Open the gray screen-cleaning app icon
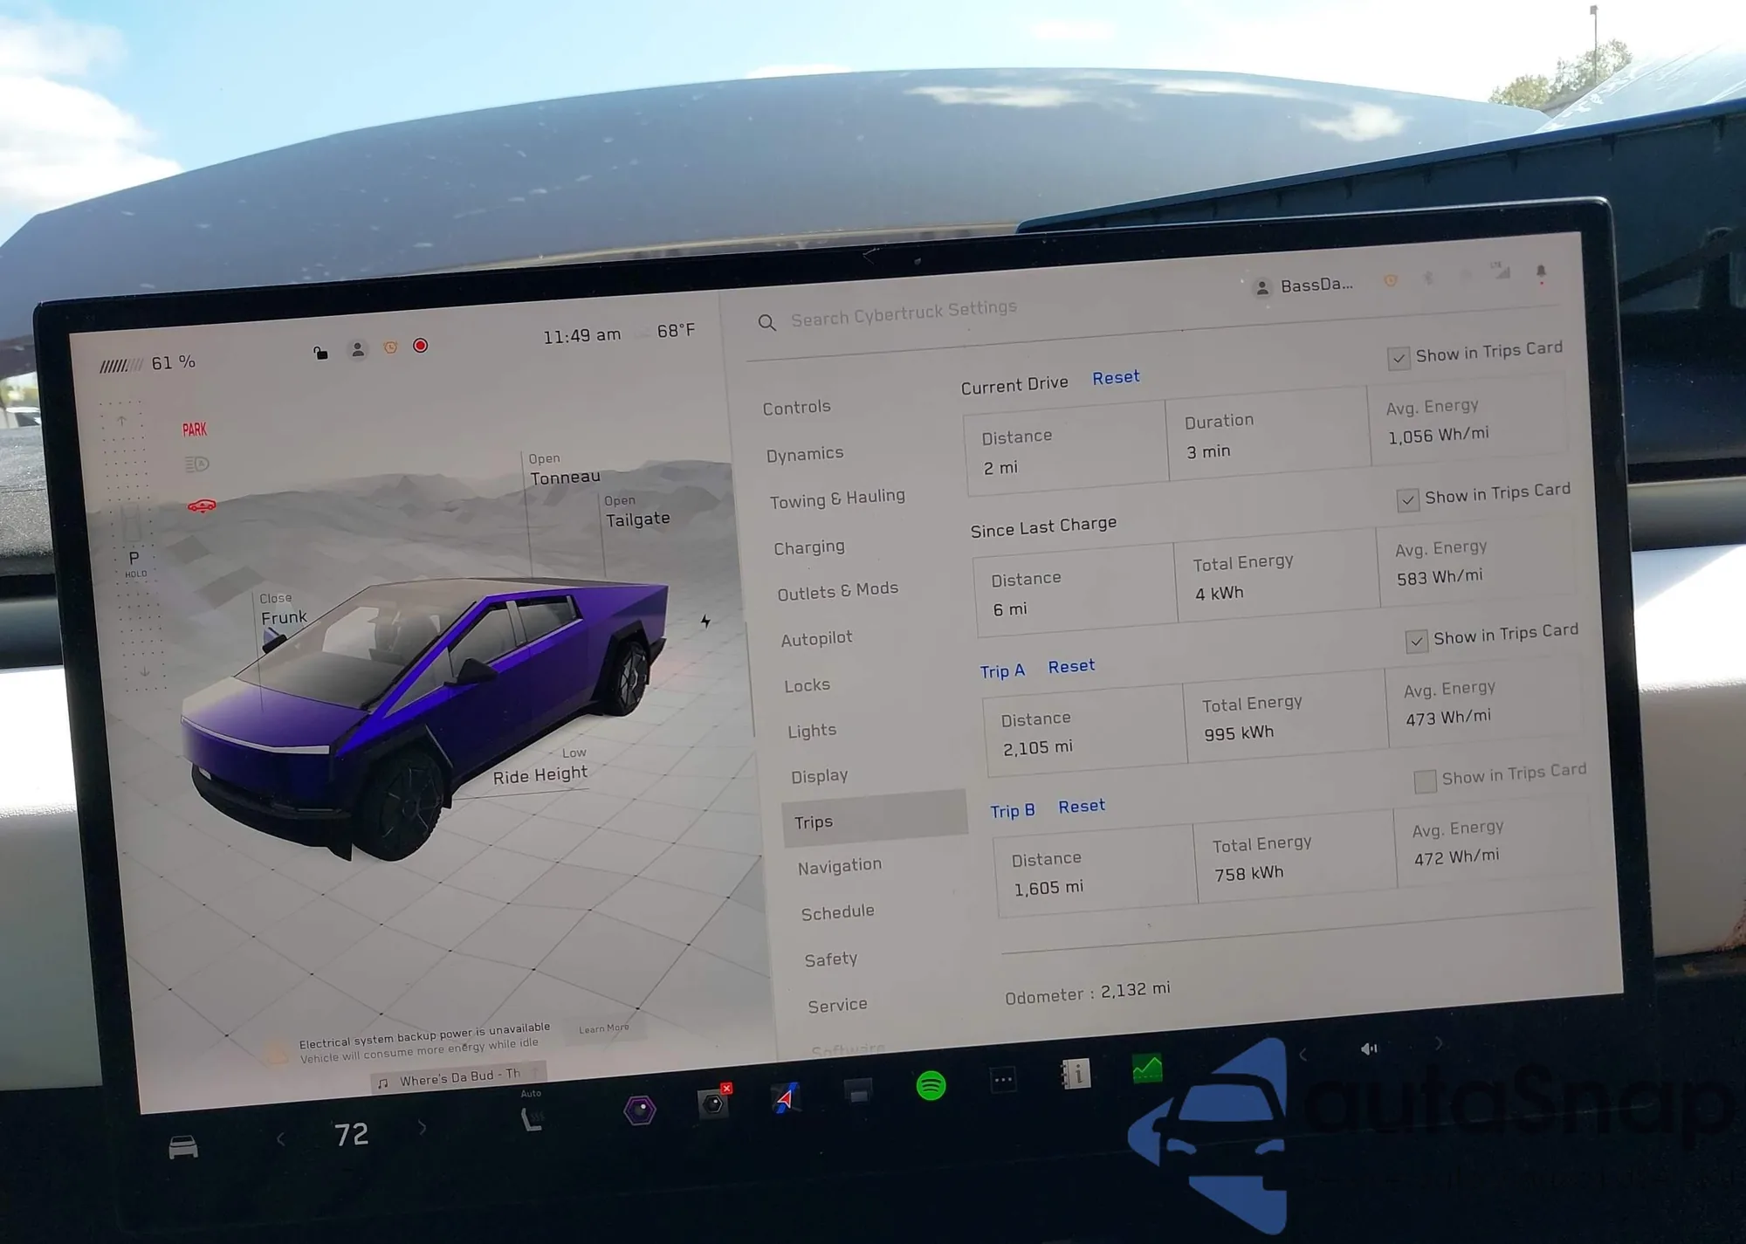This screenshot has width=1746, height=1244. [x=858, y=1091]
